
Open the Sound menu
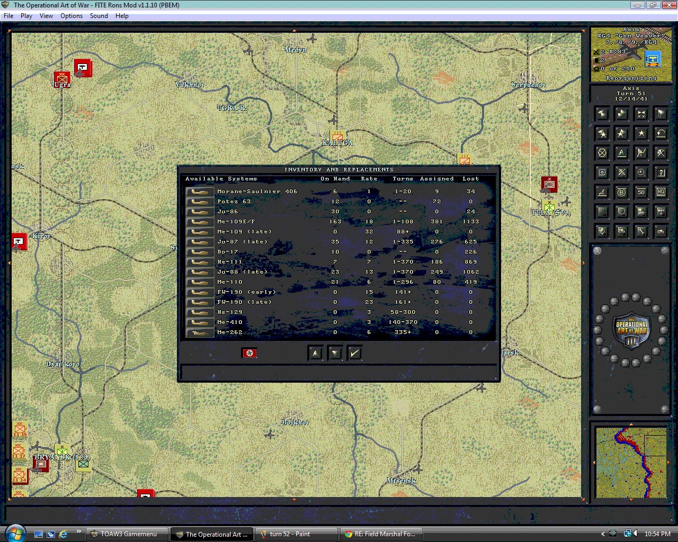(x=99, y=16)
